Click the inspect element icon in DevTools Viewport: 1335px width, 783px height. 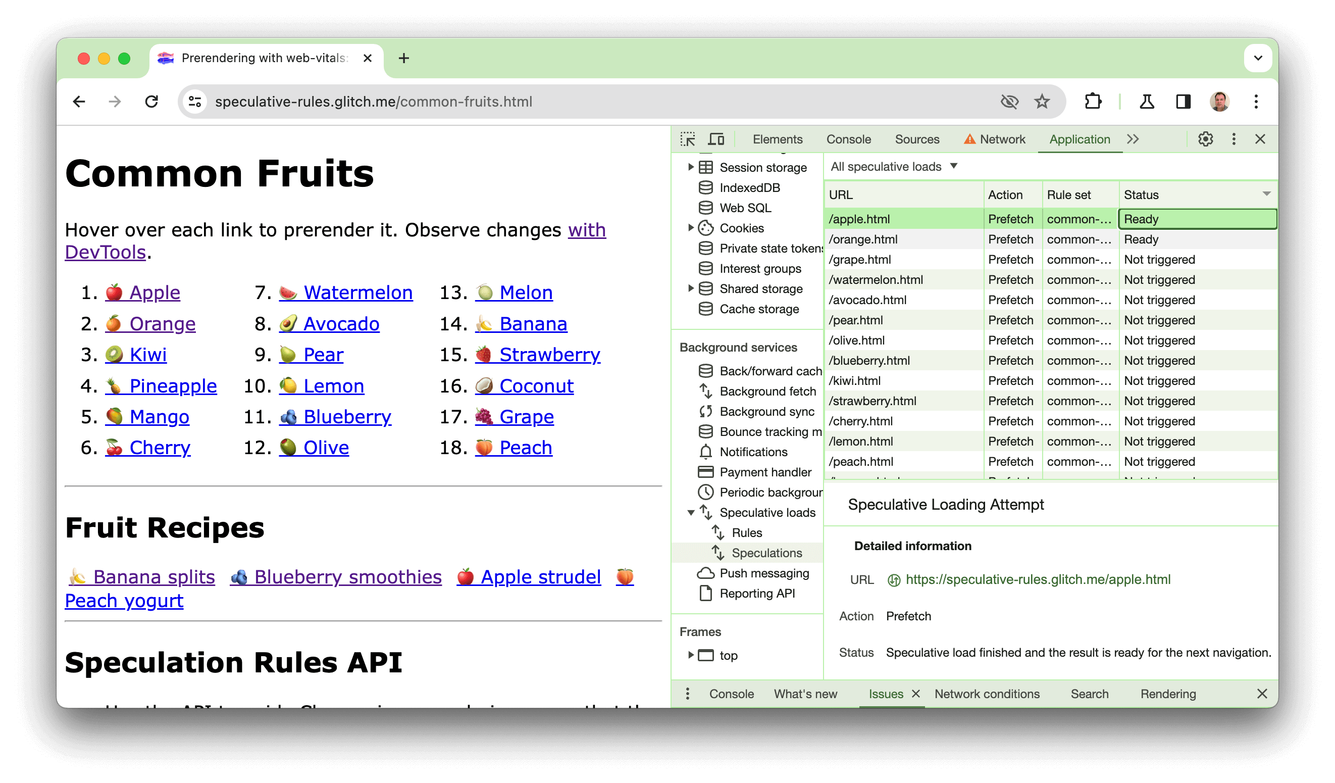click(x=689, y=139)
